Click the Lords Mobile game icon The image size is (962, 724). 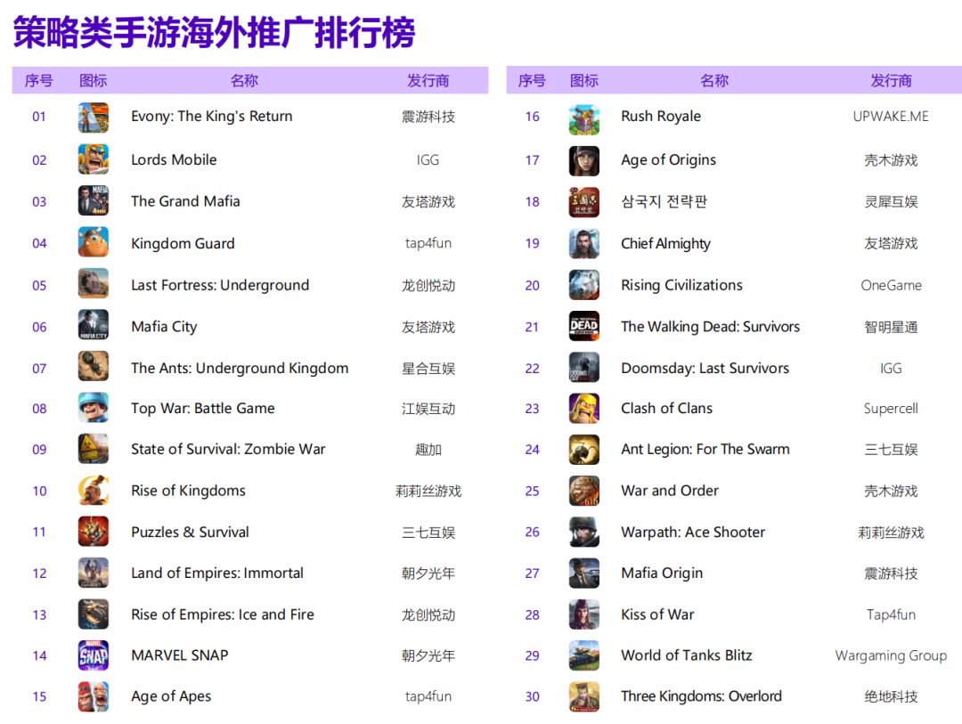[94, 159]
